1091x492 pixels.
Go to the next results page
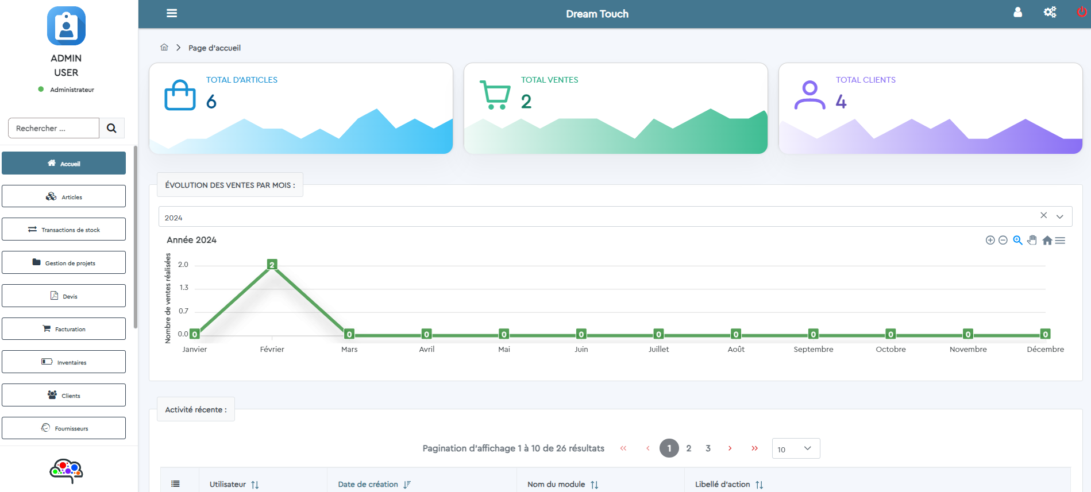(730, 448)
